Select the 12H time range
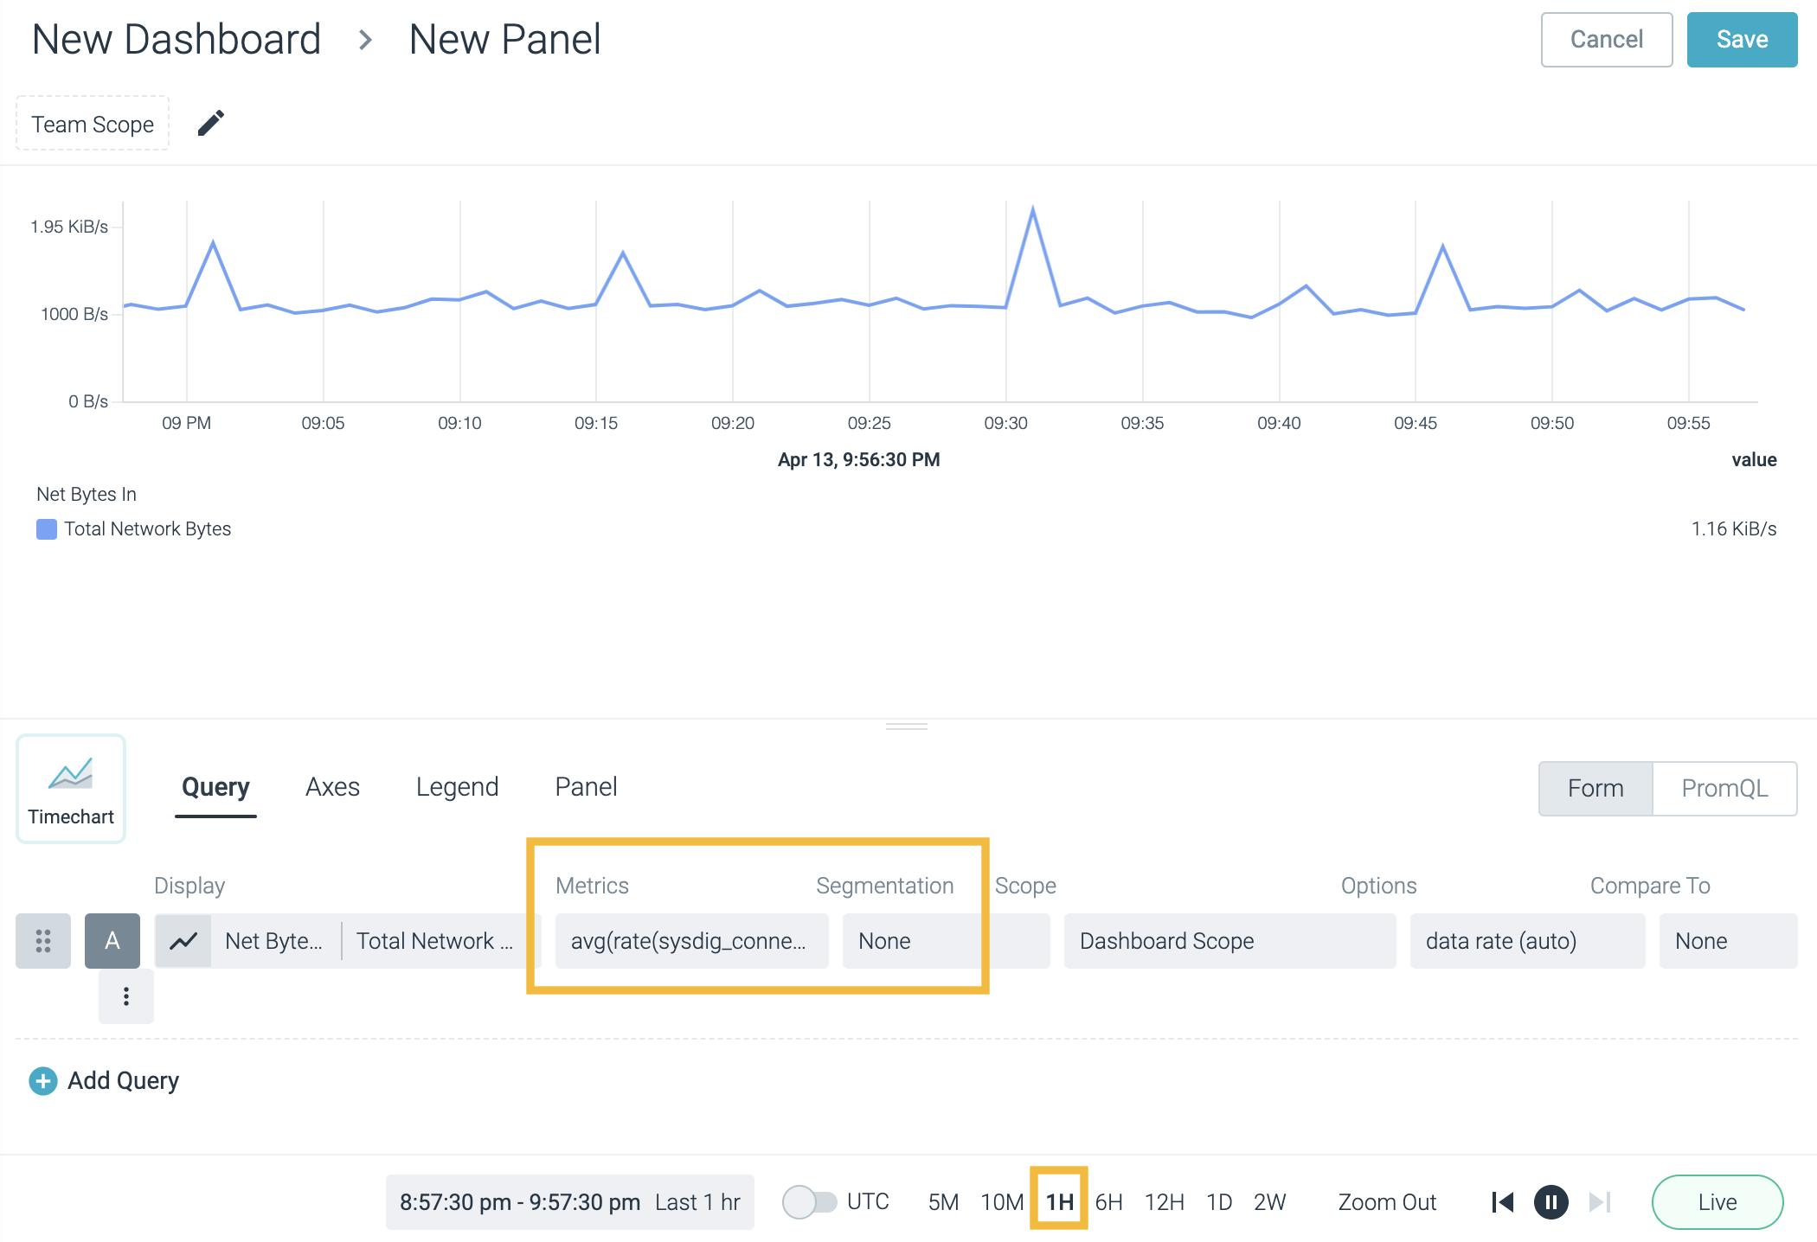1817x1242 pixels. pyautogui.click(x=1164, y=1202)
